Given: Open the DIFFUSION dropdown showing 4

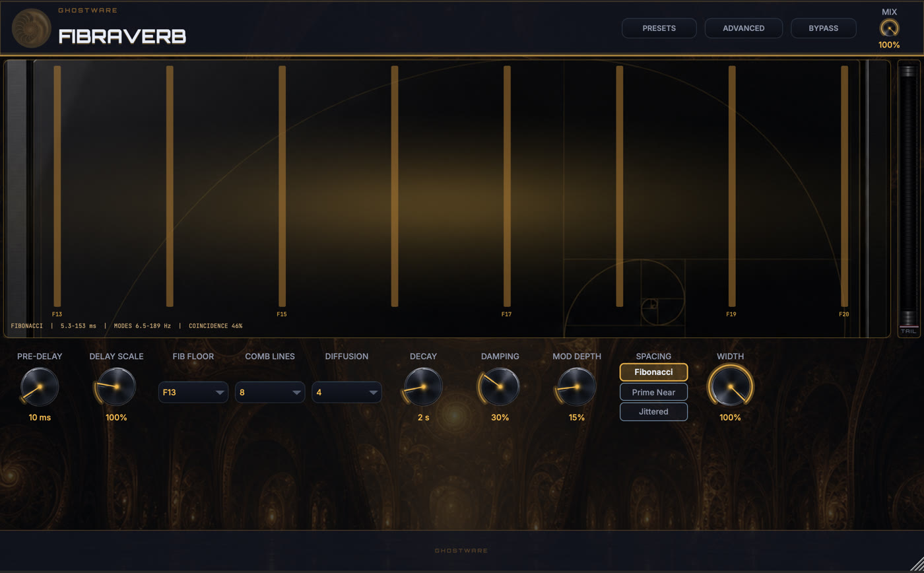Looking at the screenshot, I should [346, 392].
